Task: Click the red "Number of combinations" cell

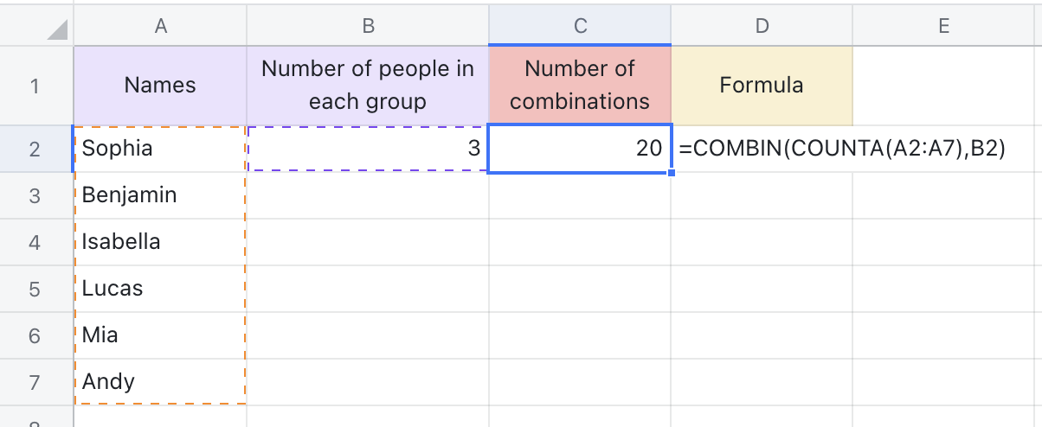Action: point(580,86)
